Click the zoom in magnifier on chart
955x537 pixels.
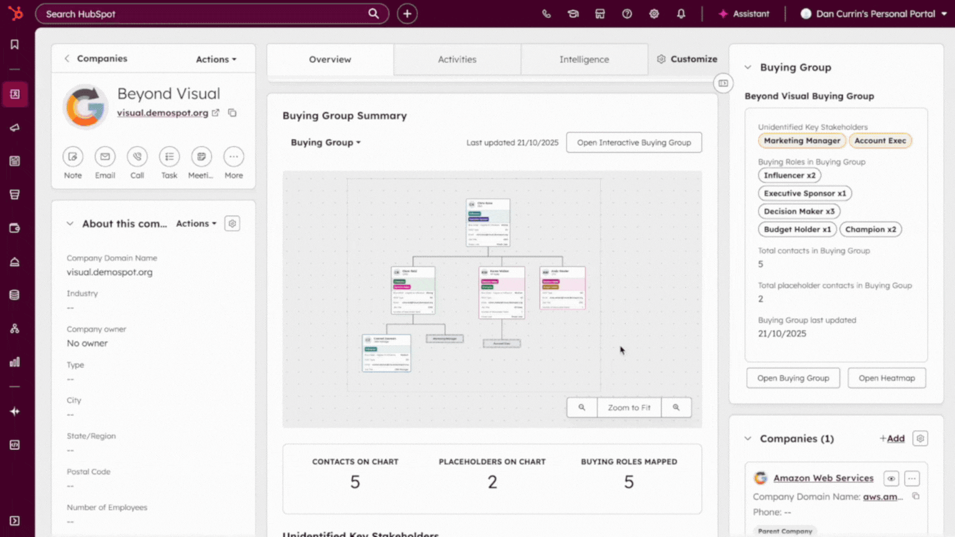(676, 408)
